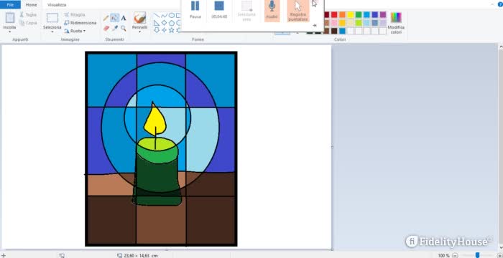Click the Ridimensiona button
The height and width of the screenshot is (258, 503).
[x=80, y=23]
